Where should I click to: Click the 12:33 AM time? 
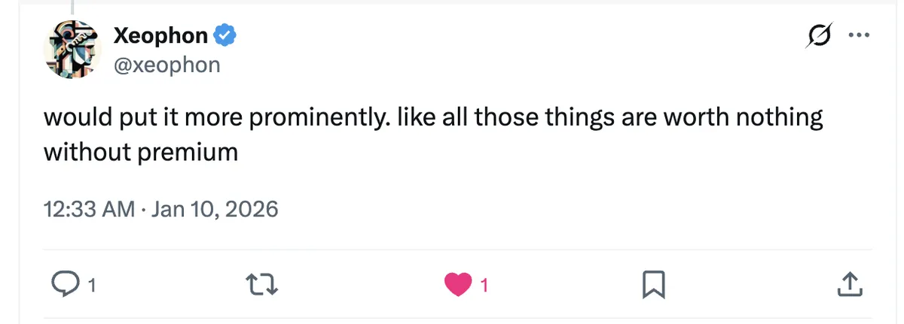click(x=89, y=208)
